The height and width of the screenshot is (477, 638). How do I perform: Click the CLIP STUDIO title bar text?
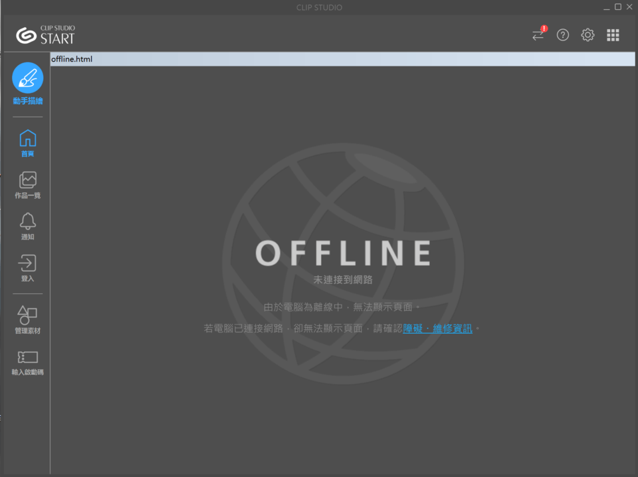point(318,7)
